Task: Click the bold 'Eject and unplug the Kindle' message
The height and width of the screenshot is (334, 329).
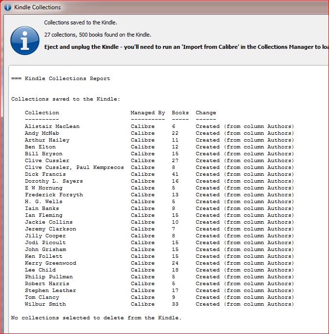Action: click(186, 47)
